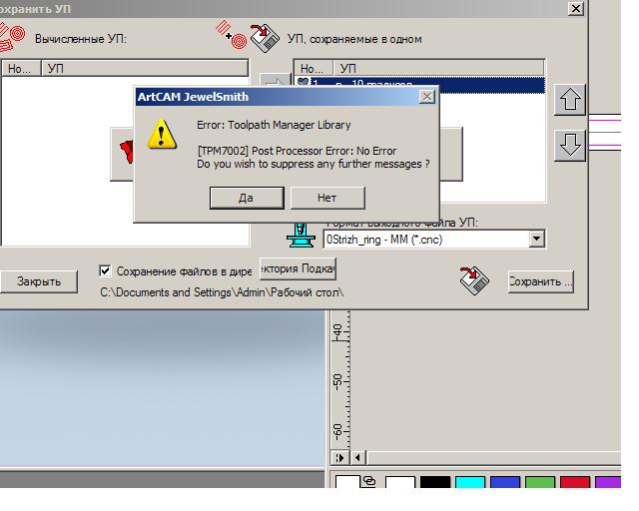Select the black color swatch
This screenshot has width=639, height=511.
[x=435, y=482]
